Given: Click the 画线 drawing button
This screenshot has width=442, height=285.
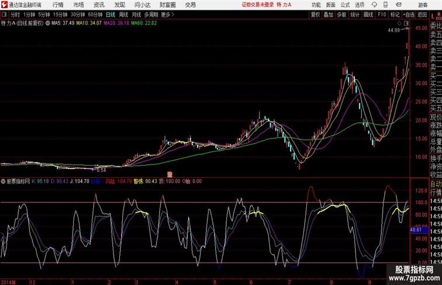Looking at the screenshot, I should tap(368, 15).
